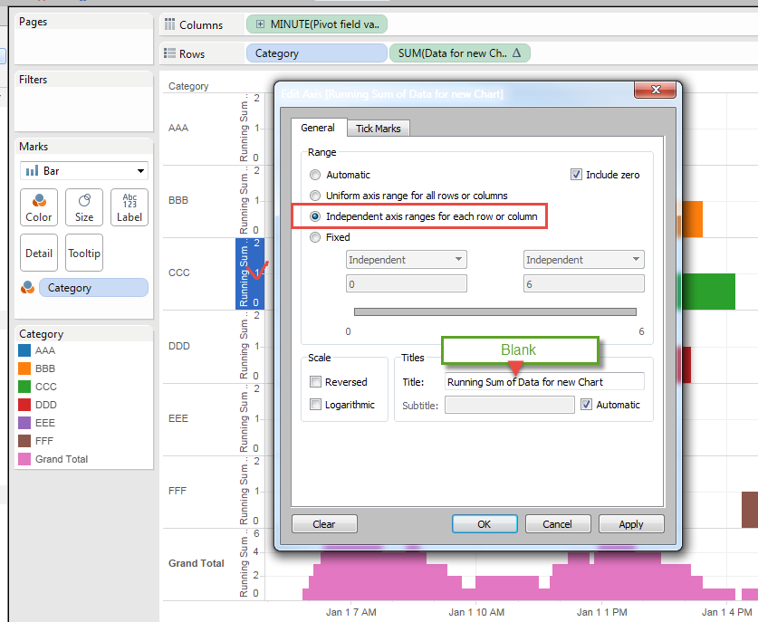
Task: Click the Apply button
Action: (631, 524)
